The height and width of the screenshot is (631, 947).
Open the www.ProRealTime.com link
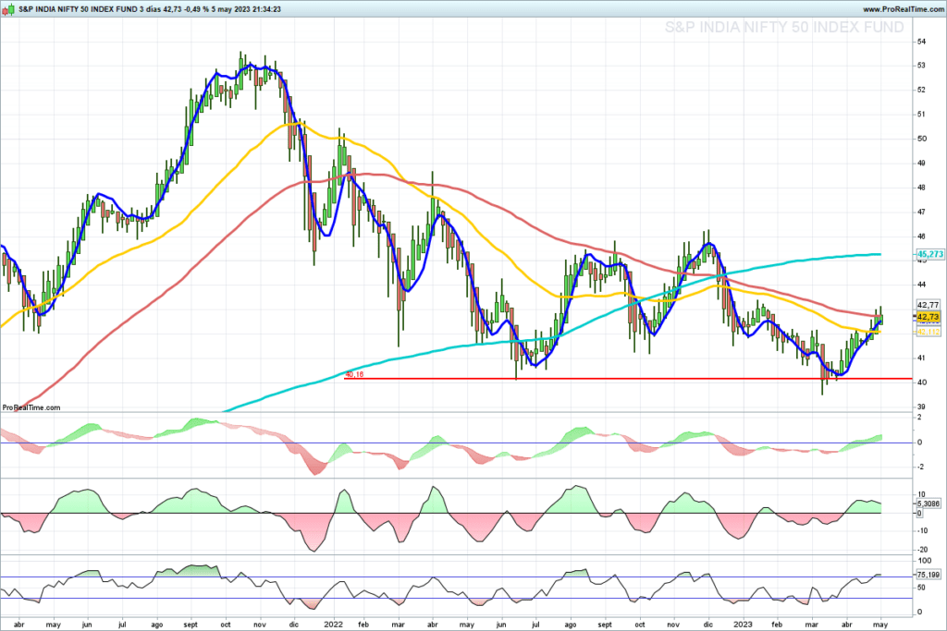click(x=902, y=9)
